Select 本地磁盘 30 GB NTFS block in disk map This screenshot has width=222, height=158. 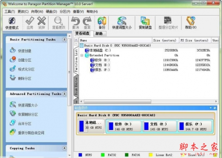pos(91,126)
